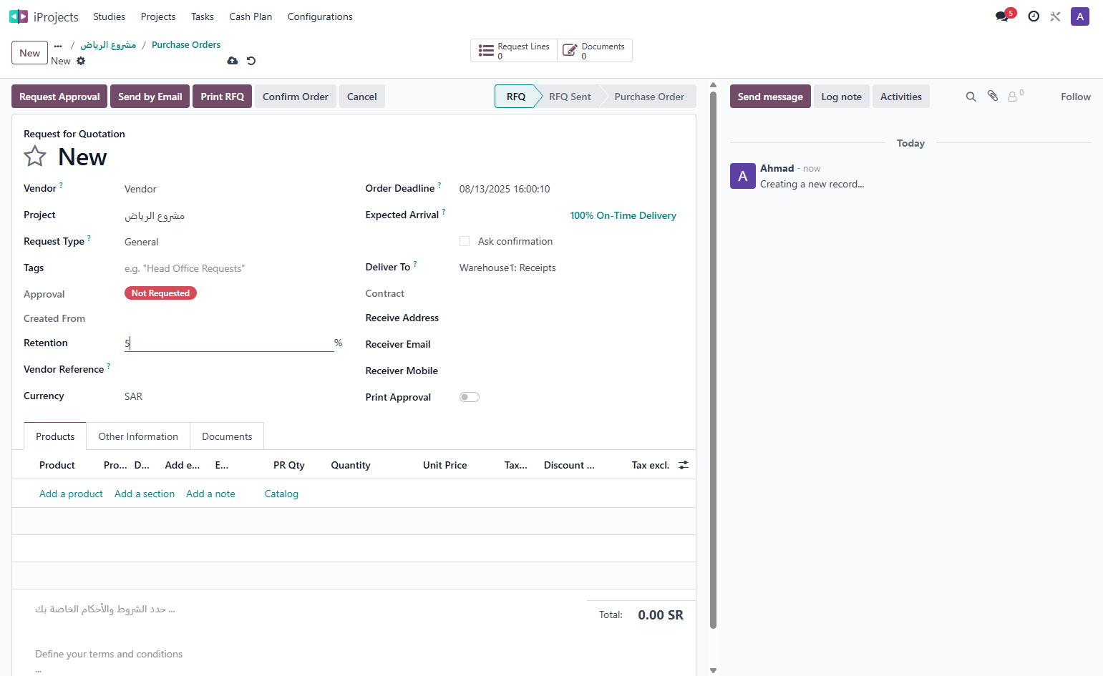Click the Confirm Order button
The height and width of the screenshot is (676, 1103).
point(296,97)
